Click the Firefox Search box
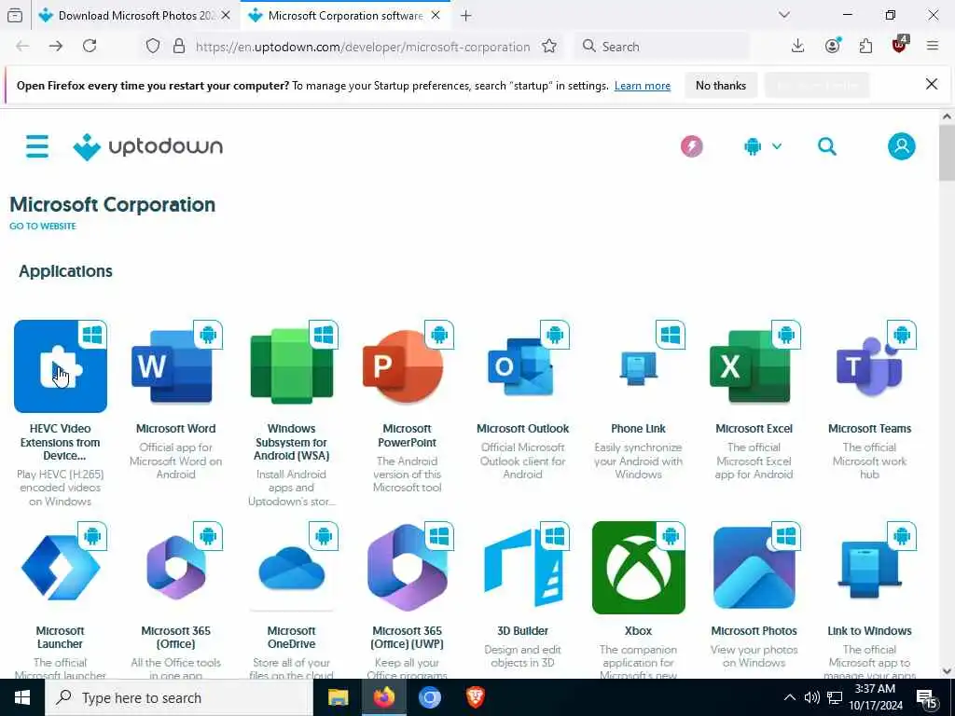Image resolution: width=955 pixels, height=716 pixels. [662, 47]
